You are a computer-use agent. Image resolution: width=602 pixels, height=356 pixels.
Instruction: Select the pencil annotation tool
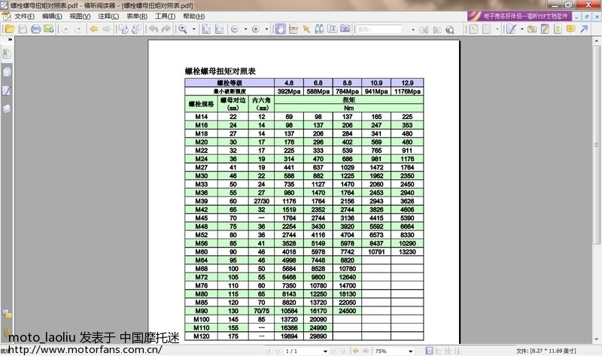(x=511, y=29)
